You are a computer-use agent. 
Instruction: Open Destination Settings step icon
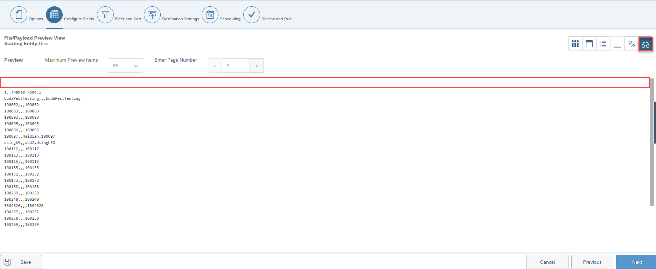[152, 15]
